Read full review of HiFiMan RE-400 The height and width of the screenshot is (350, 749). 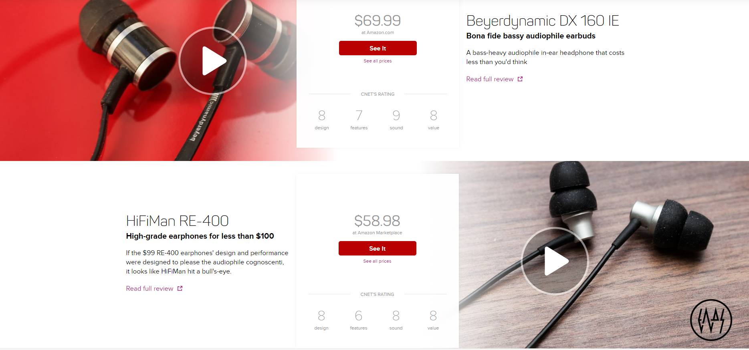[149, 288]
